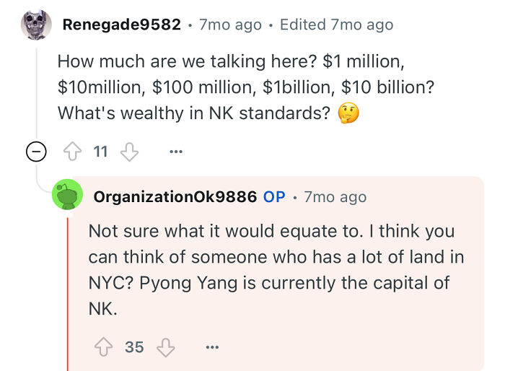Visit the OrganizationOk9886 username profile
Screen dimensions: 505x371
[x=175, y=197]
